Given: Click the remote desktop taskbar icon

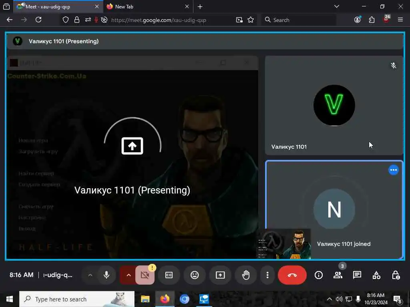Looking at the screenshot, I should click(204, 299).
